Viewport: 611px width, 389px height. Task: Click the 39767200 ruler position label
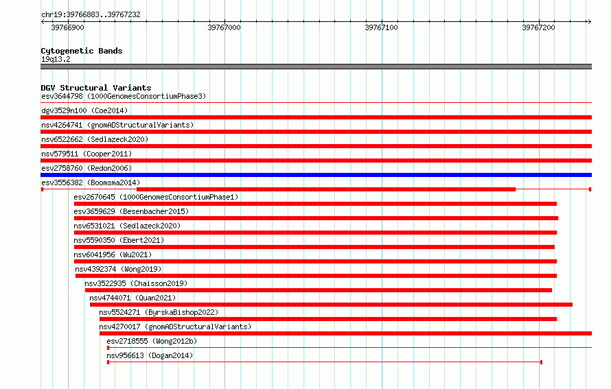tap(538, 27)
